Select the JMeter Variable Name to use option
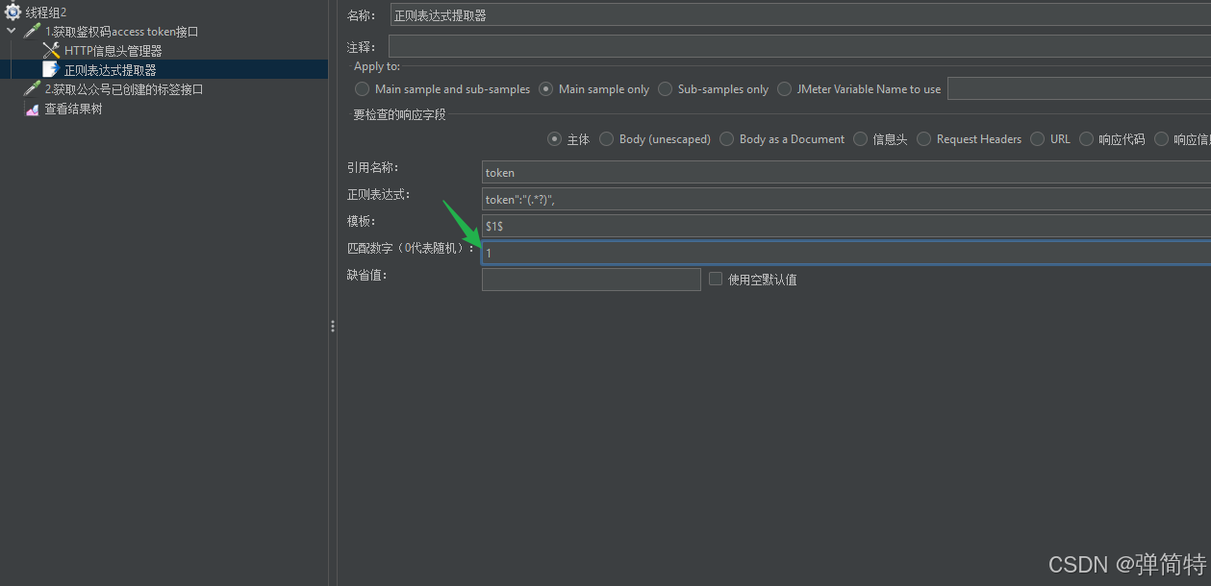The height and width of the screenshot is (586, 1211). pos(784,88)
